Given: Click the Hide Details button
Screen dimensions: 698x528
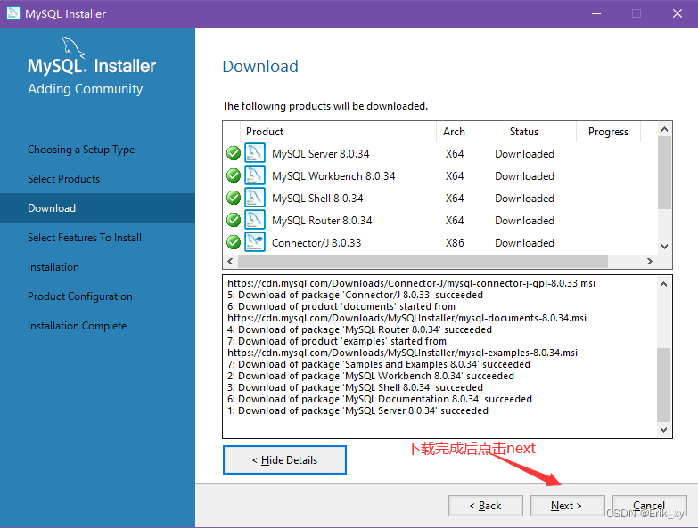Looking at the screenshot, I should coord(284,460).
